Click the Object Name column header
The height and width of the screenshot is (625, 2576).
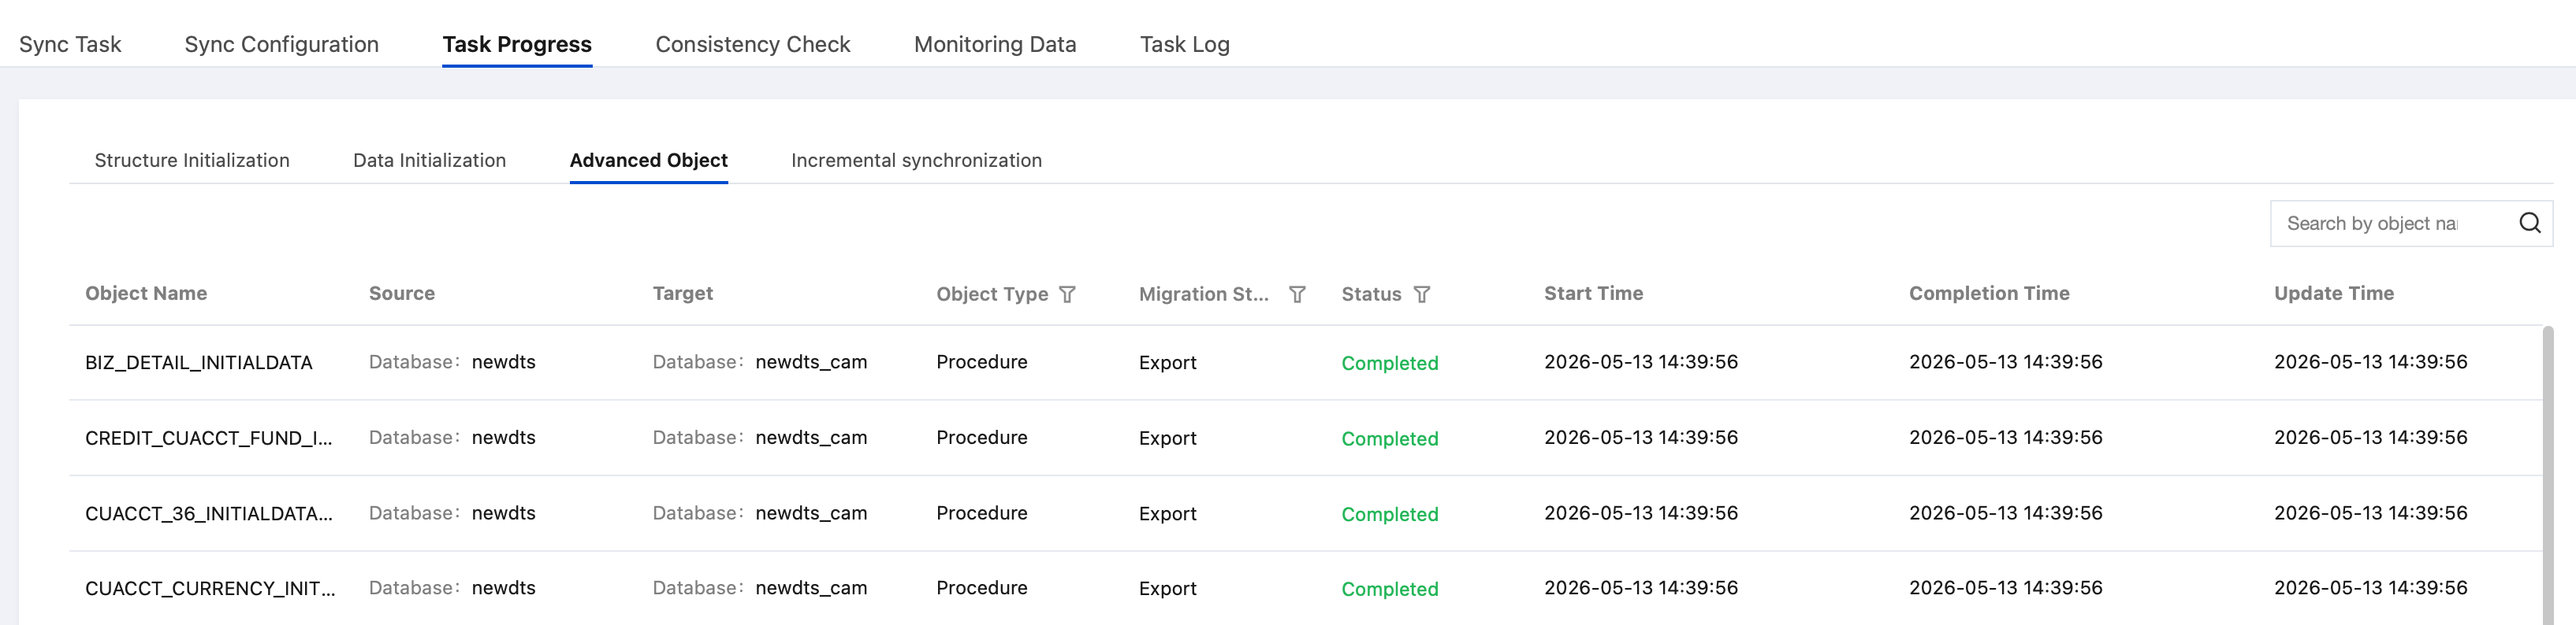tap(146, 294)
